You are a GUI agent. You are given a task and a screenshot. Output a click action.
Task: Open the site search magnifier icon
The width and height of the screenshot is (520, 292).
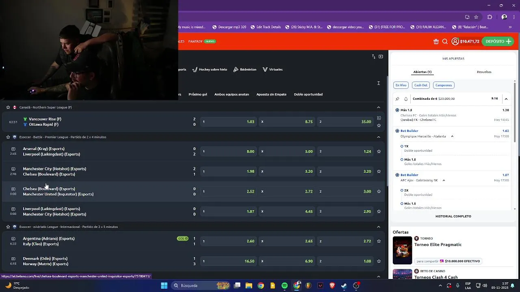point(445,41)
